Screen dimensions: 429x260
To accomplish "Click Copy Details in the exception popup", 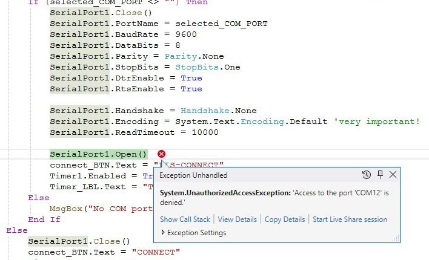I will pyautogui.click(x=285, y=219).
